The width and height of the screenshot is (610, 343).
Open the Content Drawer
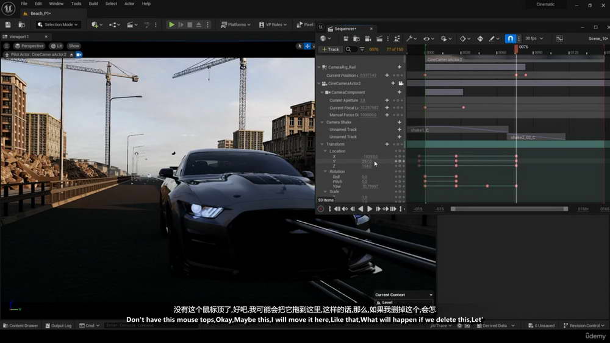[20, 325]
